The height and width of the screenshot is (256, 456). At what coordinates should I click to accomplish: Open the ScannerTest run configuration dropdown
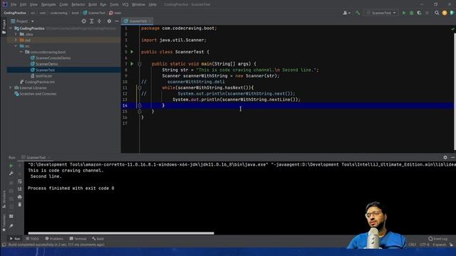tap(381, 13)
